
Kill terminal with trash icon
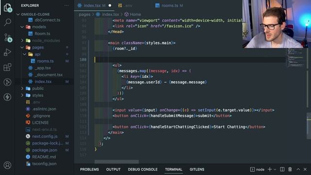[290, 169]
